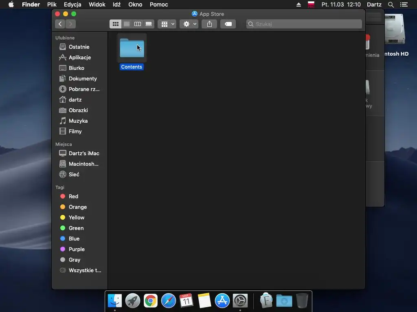Filter by the Purple tag
The height and width of the screenshot is (312, 417).
click(77, 249)
